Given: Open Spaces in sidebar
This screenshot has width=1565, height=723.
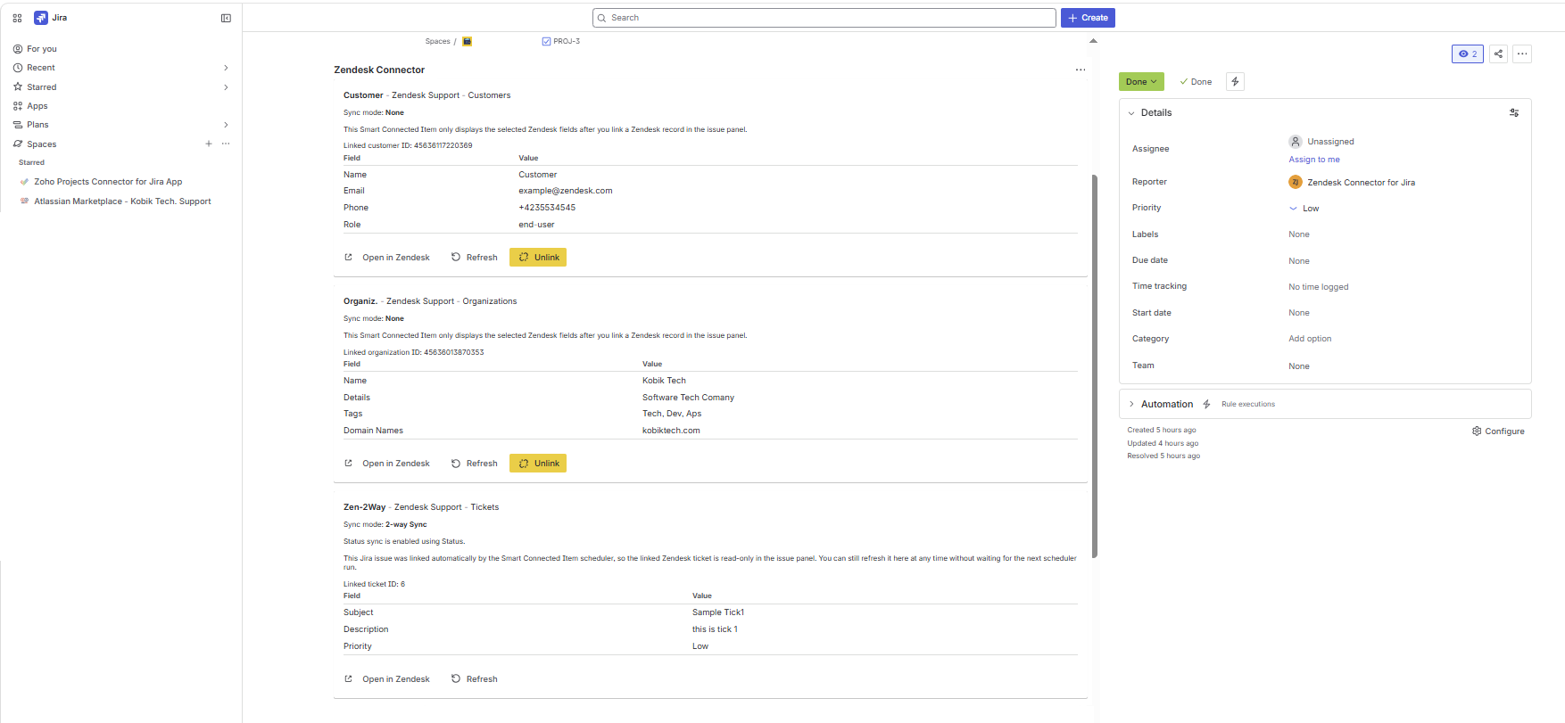Looking at the screenshot, I should point(41,144).
